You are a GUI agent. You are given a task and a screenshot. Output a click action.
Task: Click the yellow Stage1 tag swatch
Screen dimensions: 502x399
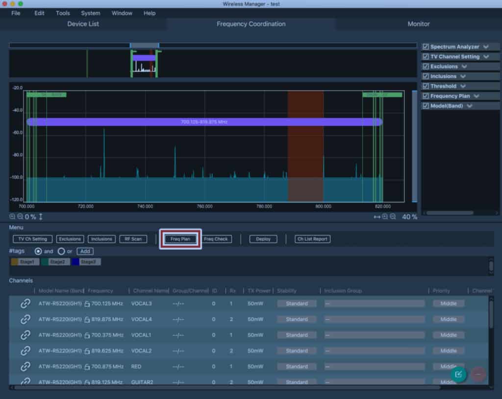pos(15,262)
